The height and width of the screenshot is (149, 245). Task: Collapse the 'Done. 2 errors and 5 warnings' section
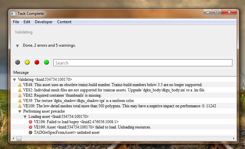click(x=17, y=46)
